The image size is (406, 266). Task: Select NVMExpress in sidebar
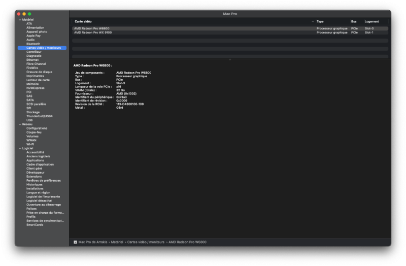click(35, 88)
